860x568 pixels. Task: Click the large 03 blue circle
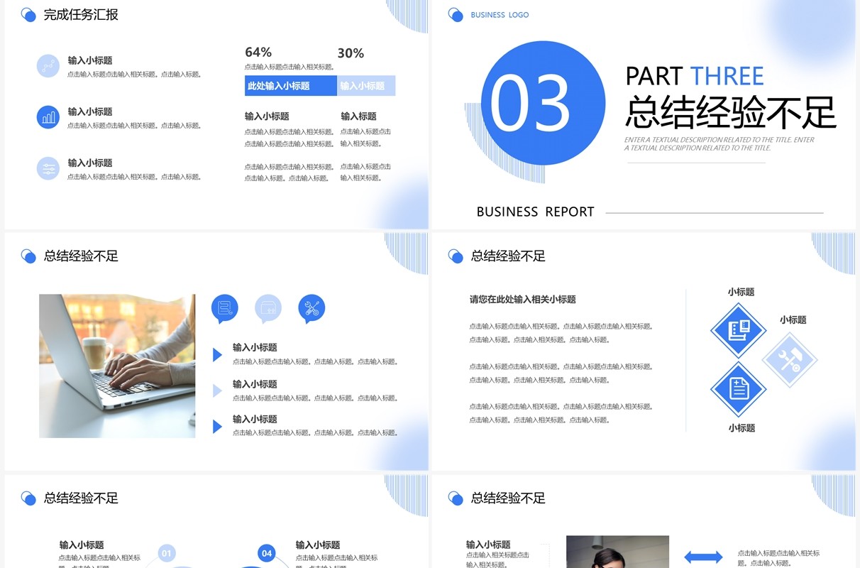(x=543, y=103)
